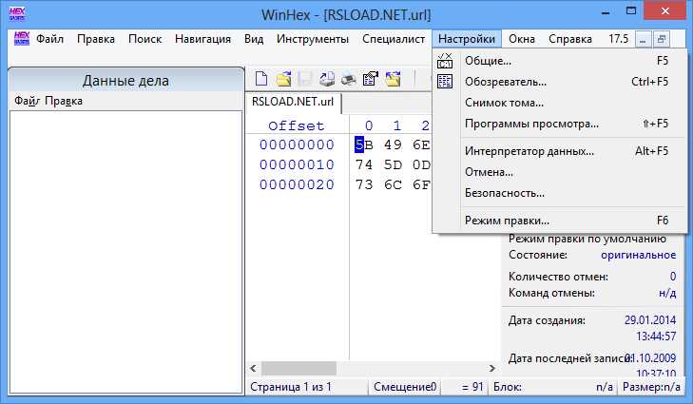The height and width of the screenshot is (404, 693).
Task: Restore the inner document window
Action: coord(662,39)
